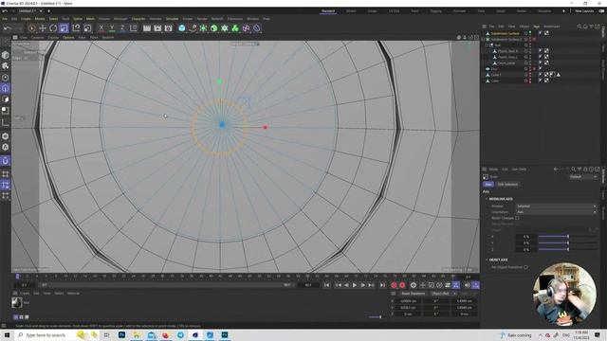
Task: Click the Undo arrow in toolbar
Action: (x=7, y=28)
